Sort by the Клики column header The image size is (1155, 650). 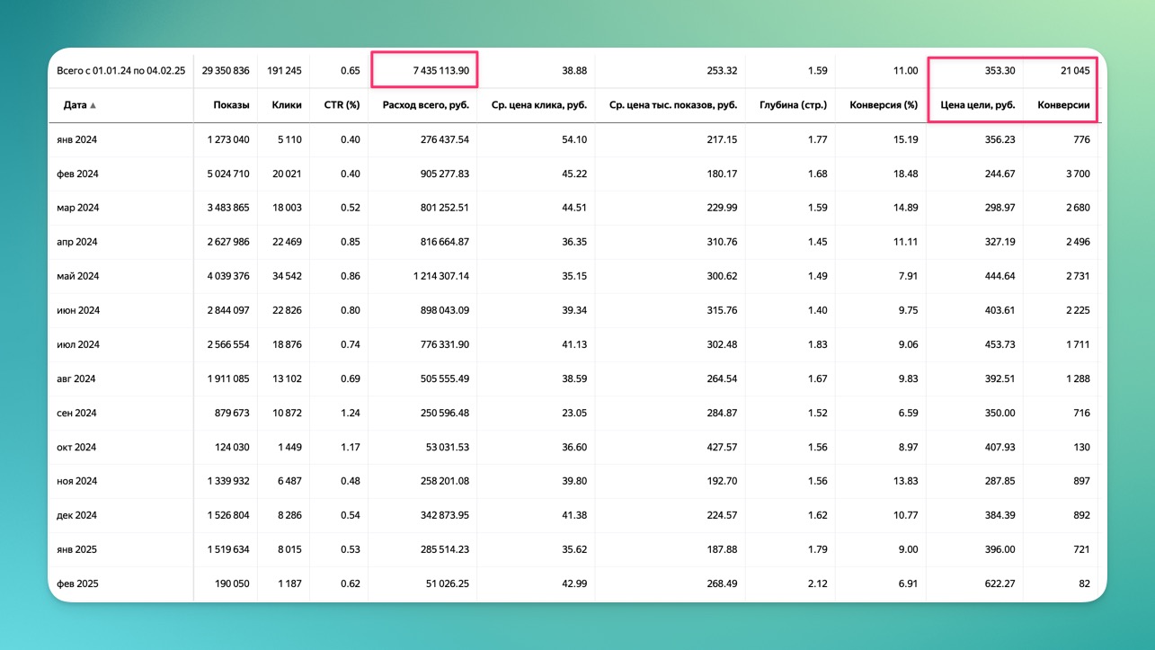pos(286,105)
